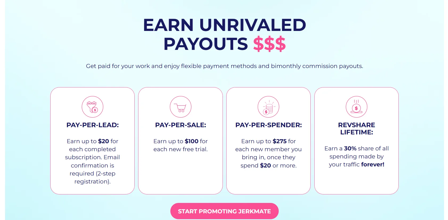Select the REVSHARE LIFETIME heading
Viewport: 448px width, 220px height.
356,129
